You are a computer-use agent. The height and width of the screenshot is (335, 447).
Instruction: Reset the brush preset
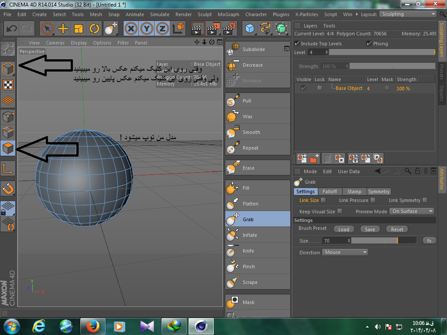(x=397, y=229)
